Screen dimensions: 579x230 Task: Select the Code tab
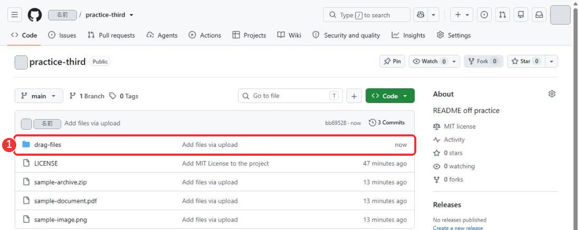click(x=24, y=35)
